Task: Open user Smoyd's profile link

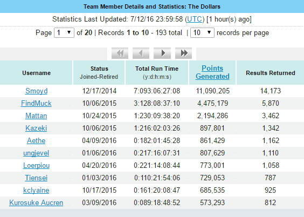Action: point(37,91)
